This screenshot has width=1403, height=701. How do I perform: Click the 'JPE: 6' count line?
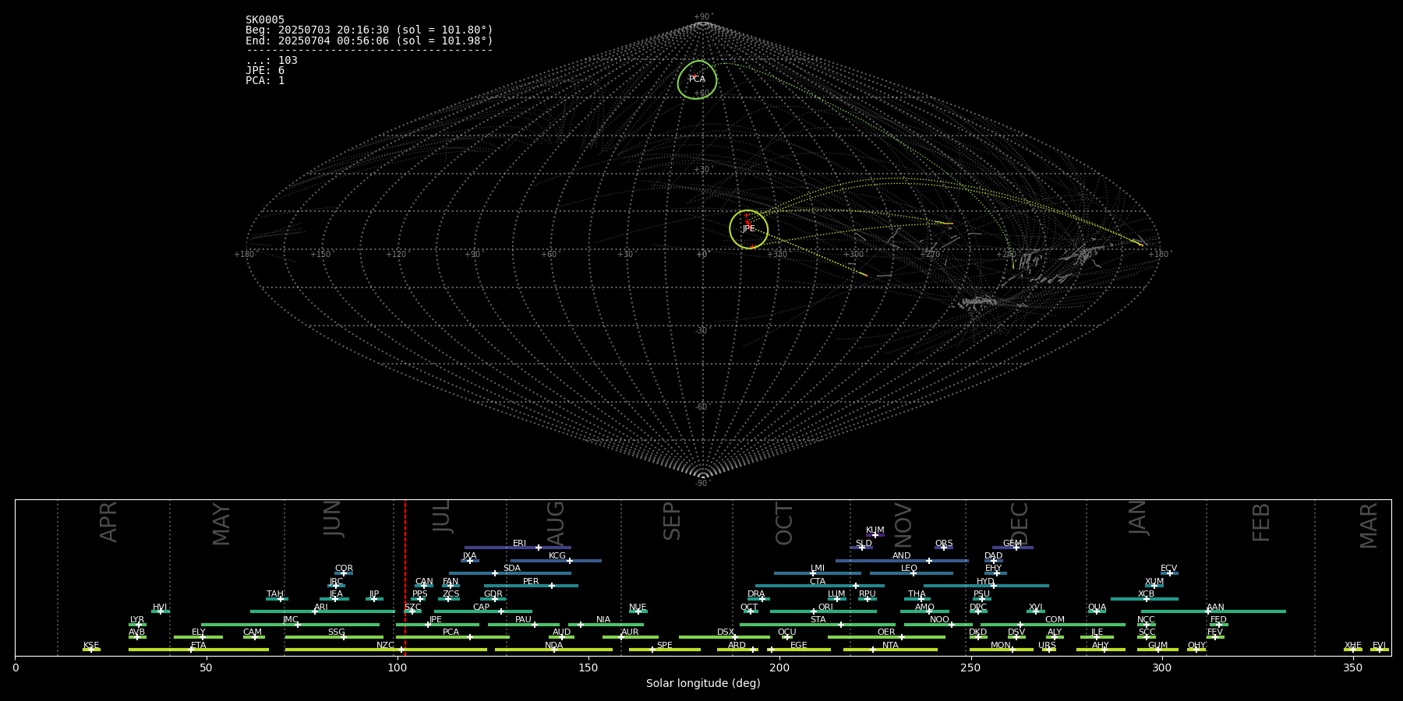(265, 71)
